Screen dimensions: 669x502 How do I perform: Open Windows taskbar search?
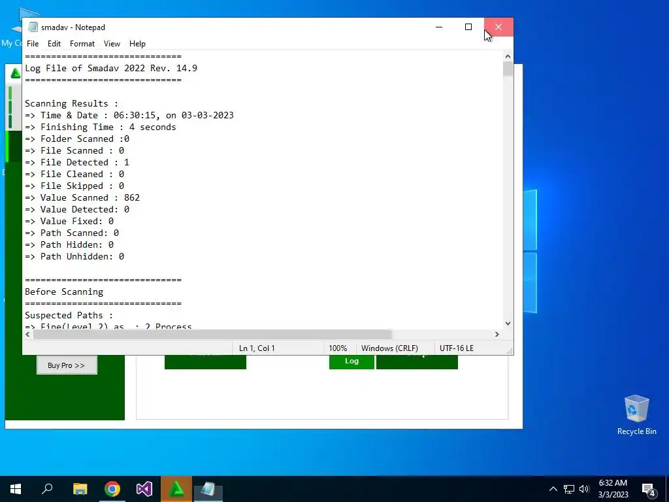pyautogui.click(x=47, y=489)
